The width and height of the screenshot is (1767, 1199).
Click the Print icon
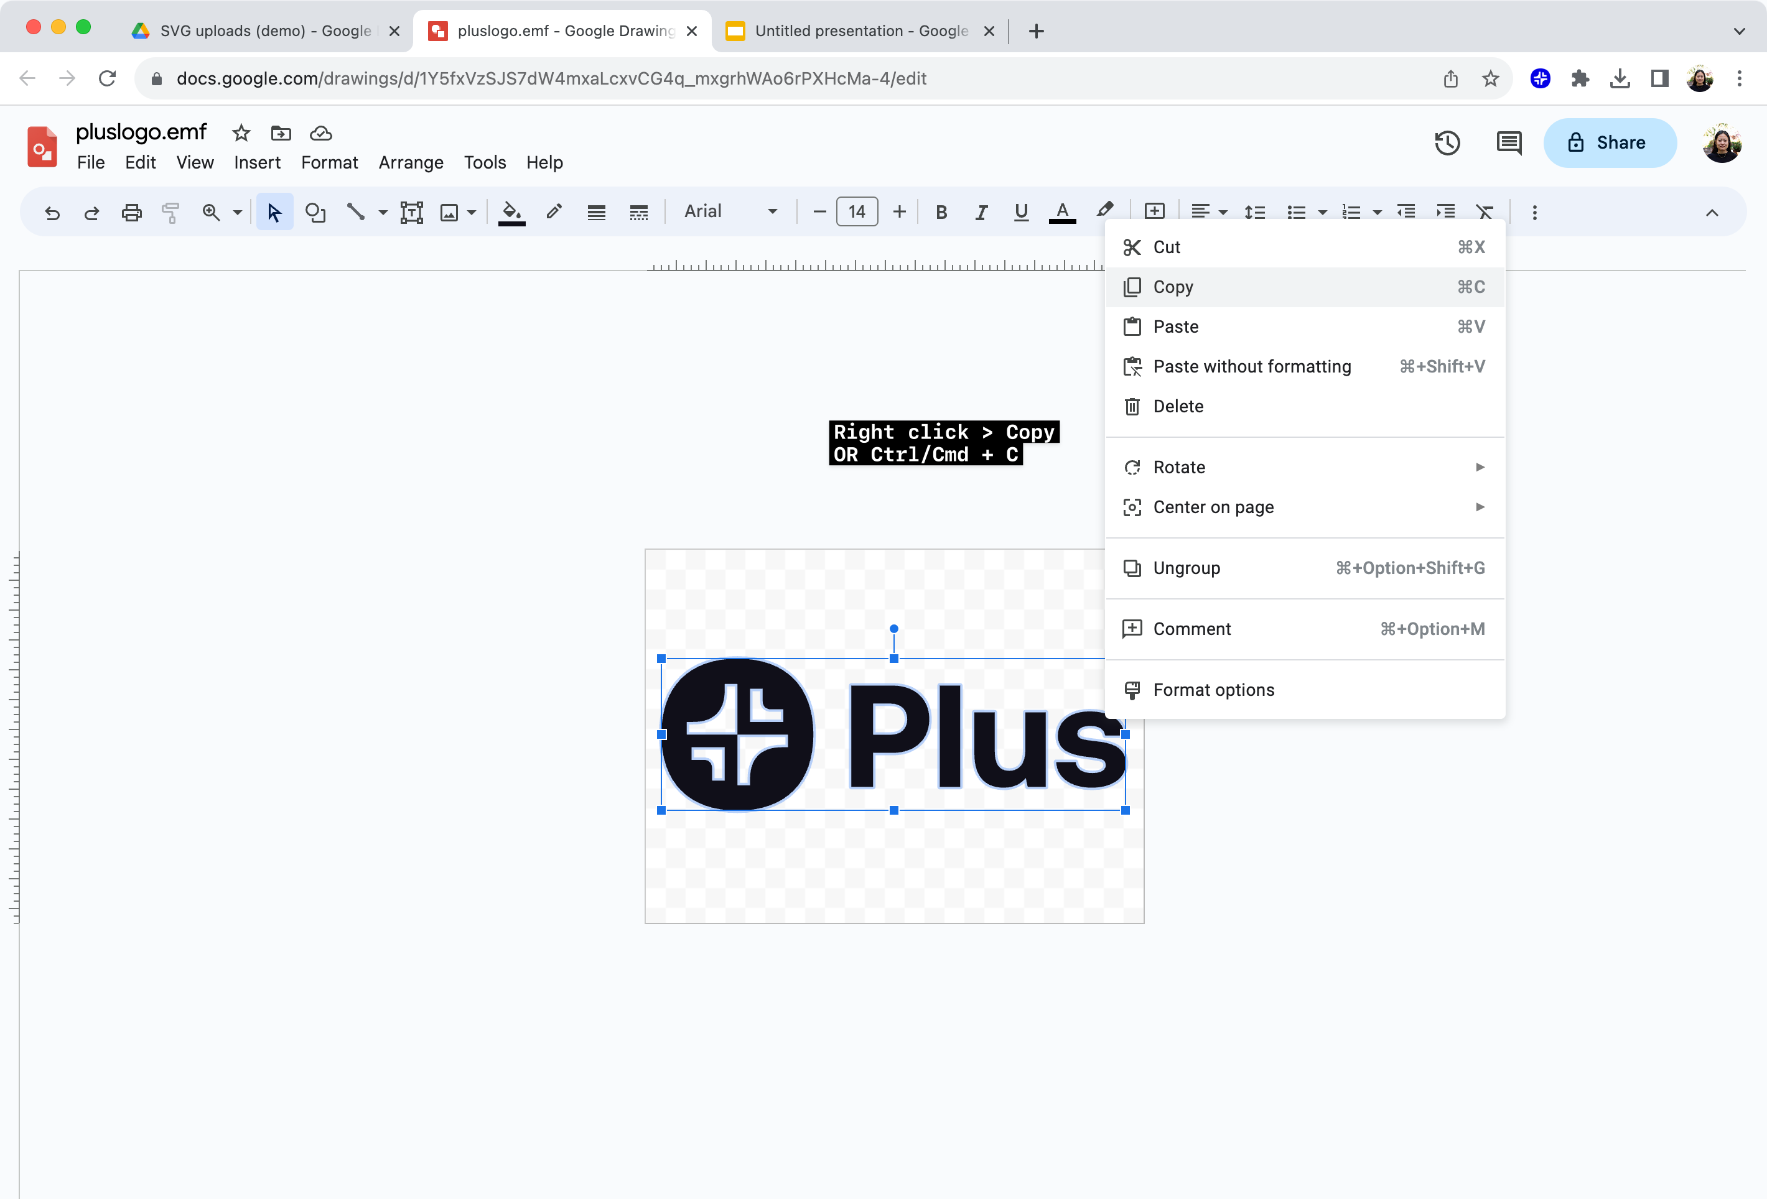[x=131, y=213]
